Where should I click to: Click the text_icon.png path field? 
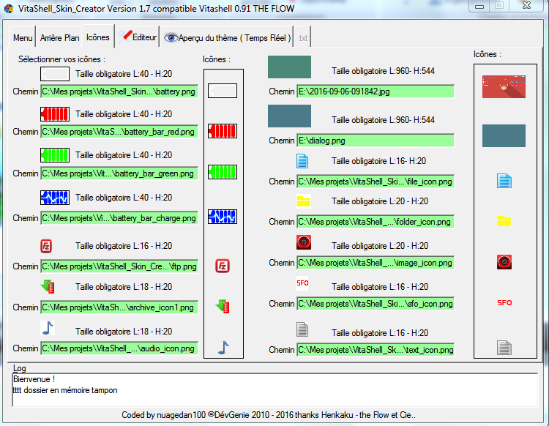pyautogui.click(x=376, y=350)
